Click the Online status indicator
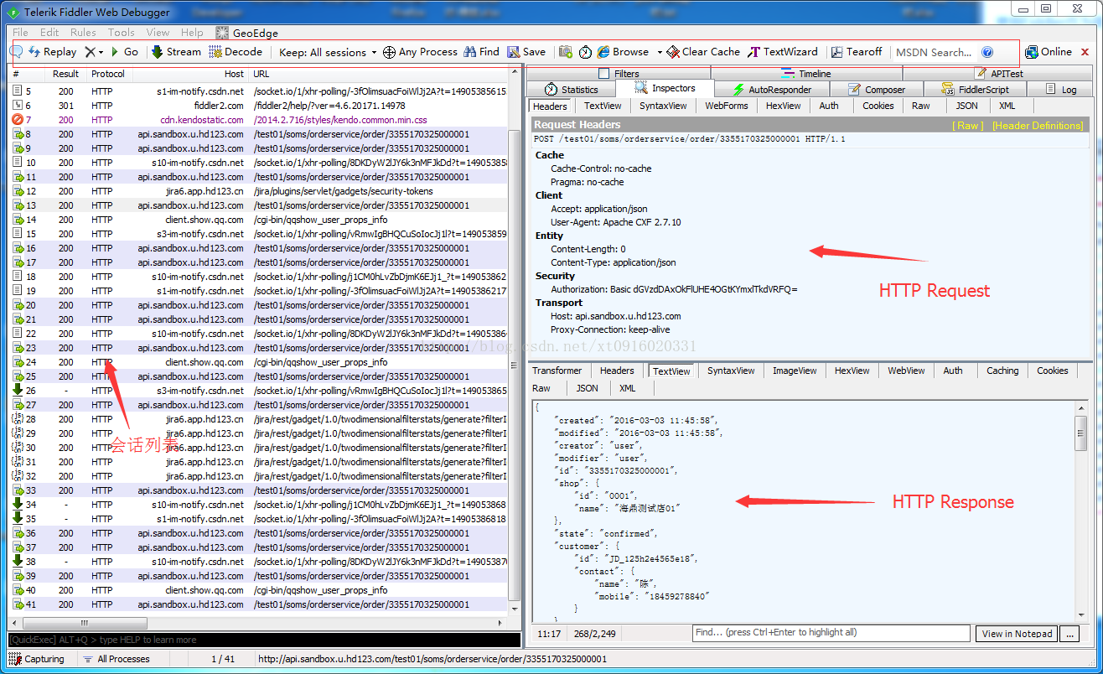Viewport: 1103px width, 674px height. [1049, 52]
